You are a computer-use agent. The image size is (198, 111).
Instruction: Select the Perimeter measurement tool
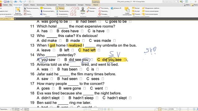pyautogui.click(x=103, y=11)
